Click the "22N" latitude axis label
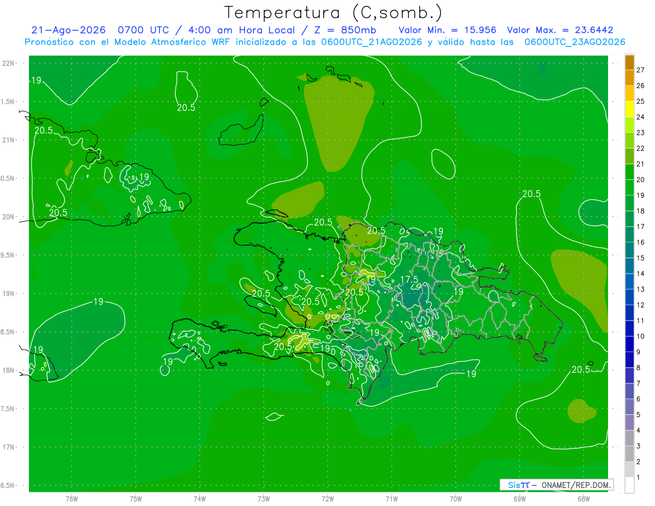 [x=9, y=63]
